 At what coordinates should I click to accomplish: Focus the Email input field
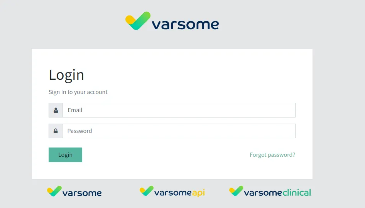point(179,110)
